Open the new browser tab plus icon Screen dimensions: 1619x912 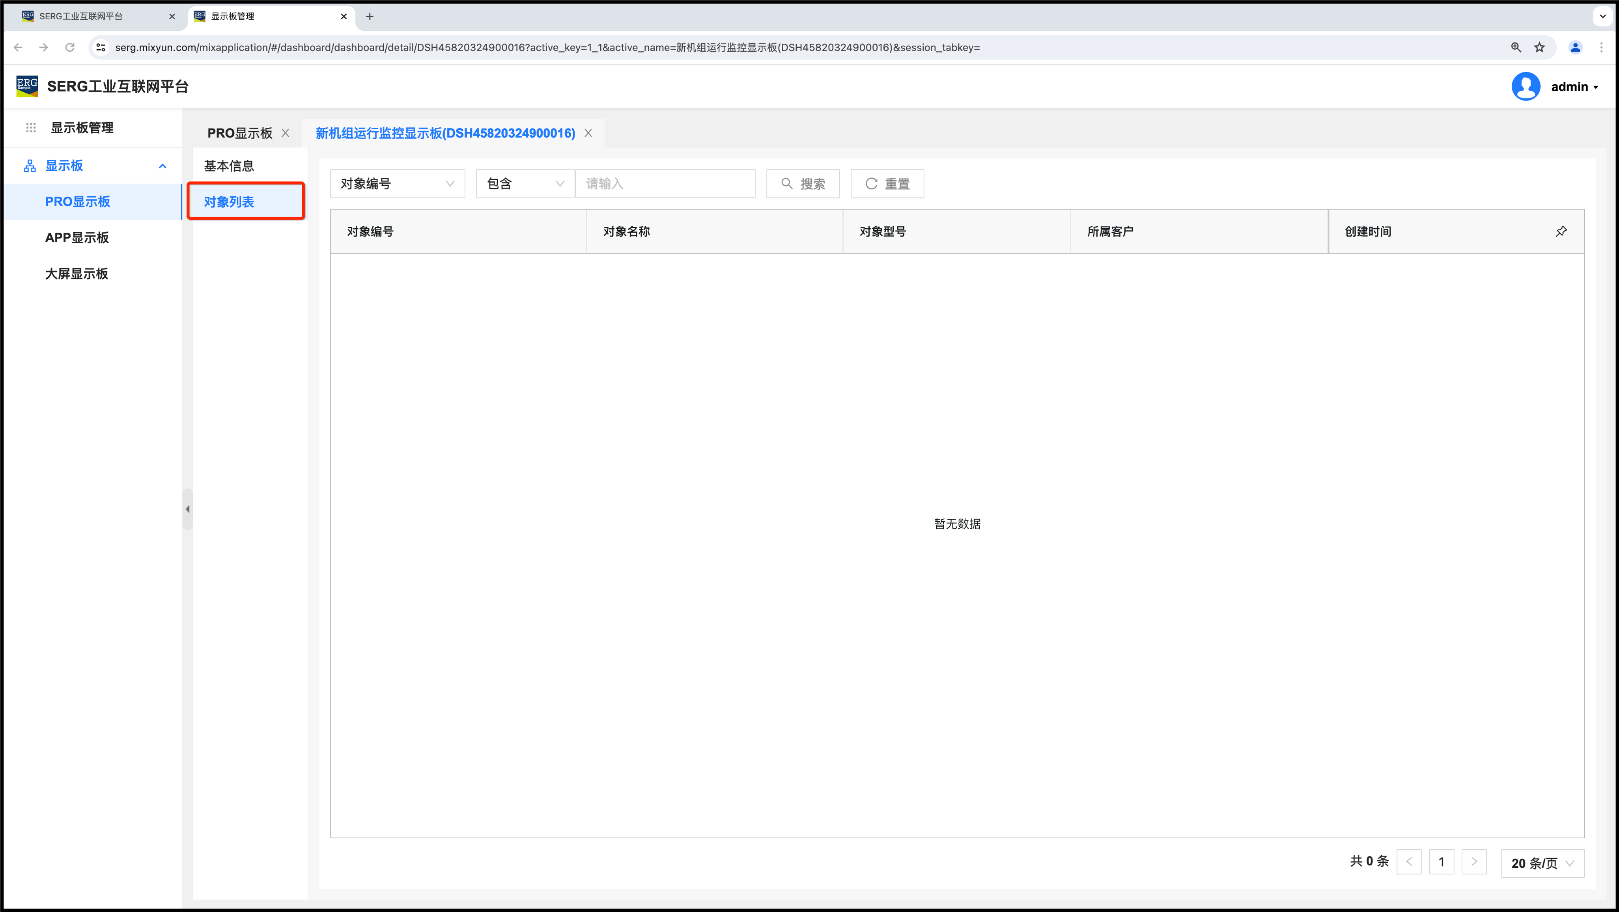pyautogui.click(x=370, y=16)
